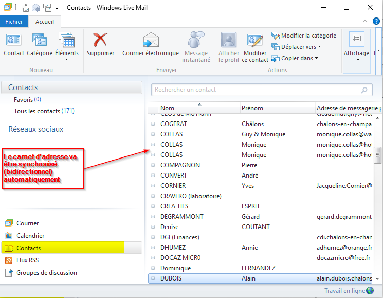Click the Contacts pane header

pyautogui.click(x=72, y=87)
